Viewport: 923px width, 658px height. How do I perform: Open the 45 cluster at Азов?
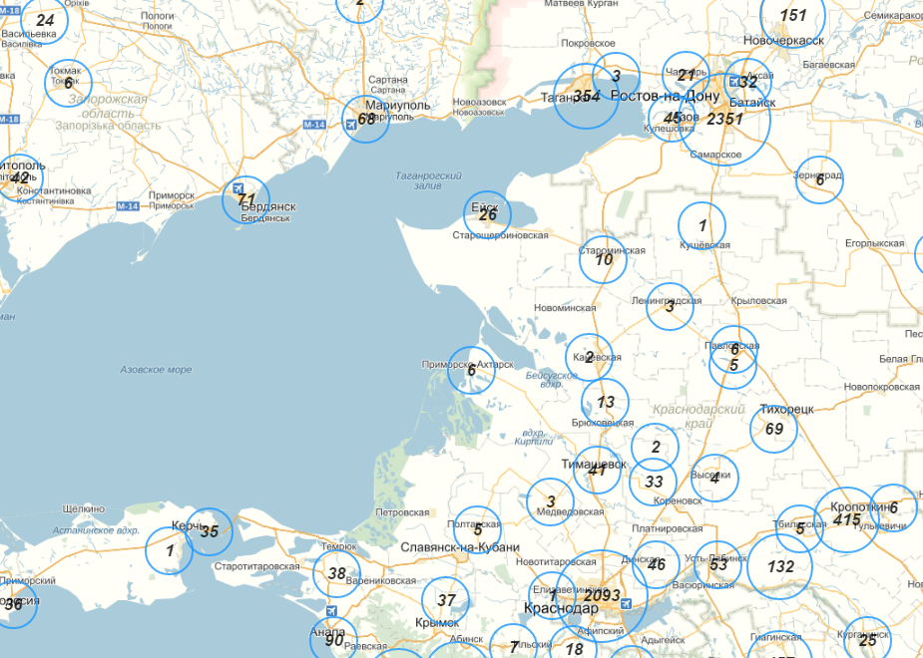click(x=672, y=119)
